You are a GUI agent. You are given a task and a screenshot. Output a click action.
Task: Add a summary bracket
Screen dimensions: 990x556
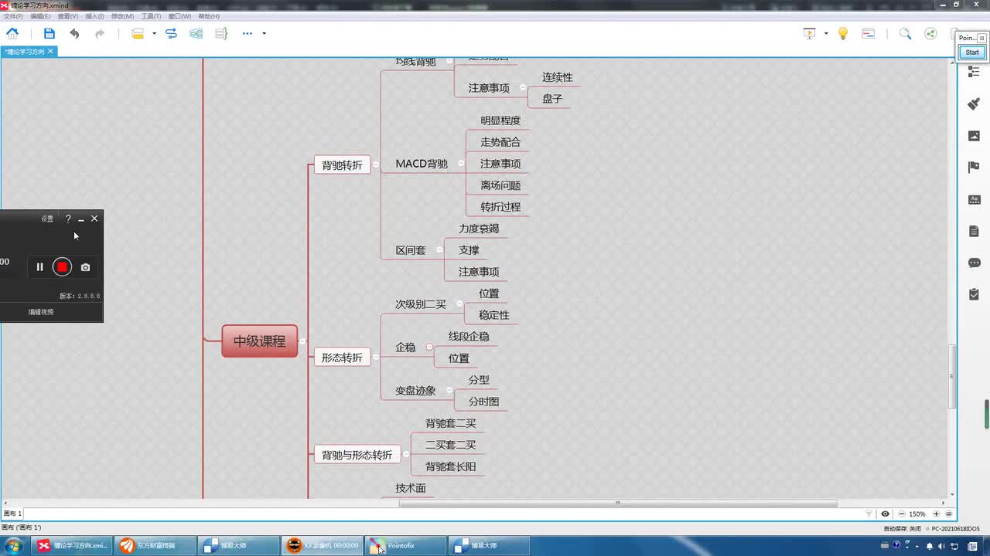tap(221, 33)
